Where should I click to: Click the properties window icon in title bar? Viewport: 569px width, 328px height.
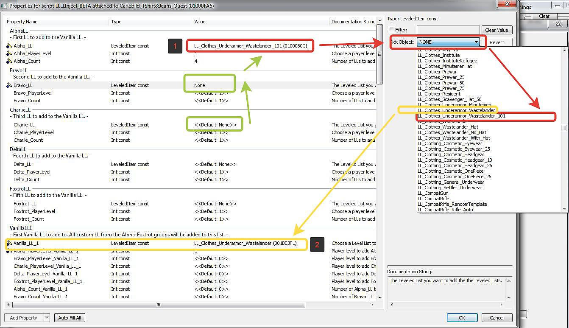pyautogui.click(x=4, y=6)
